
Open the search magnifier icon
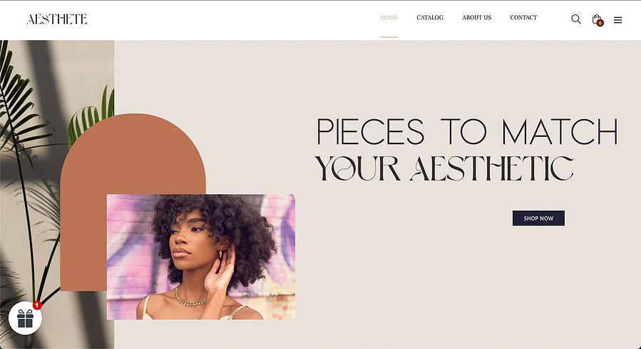point(575,19)
